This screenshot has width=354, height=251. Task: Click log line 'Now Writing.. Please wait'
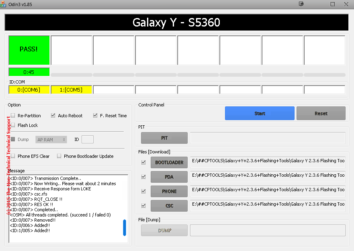click(63, 184)
